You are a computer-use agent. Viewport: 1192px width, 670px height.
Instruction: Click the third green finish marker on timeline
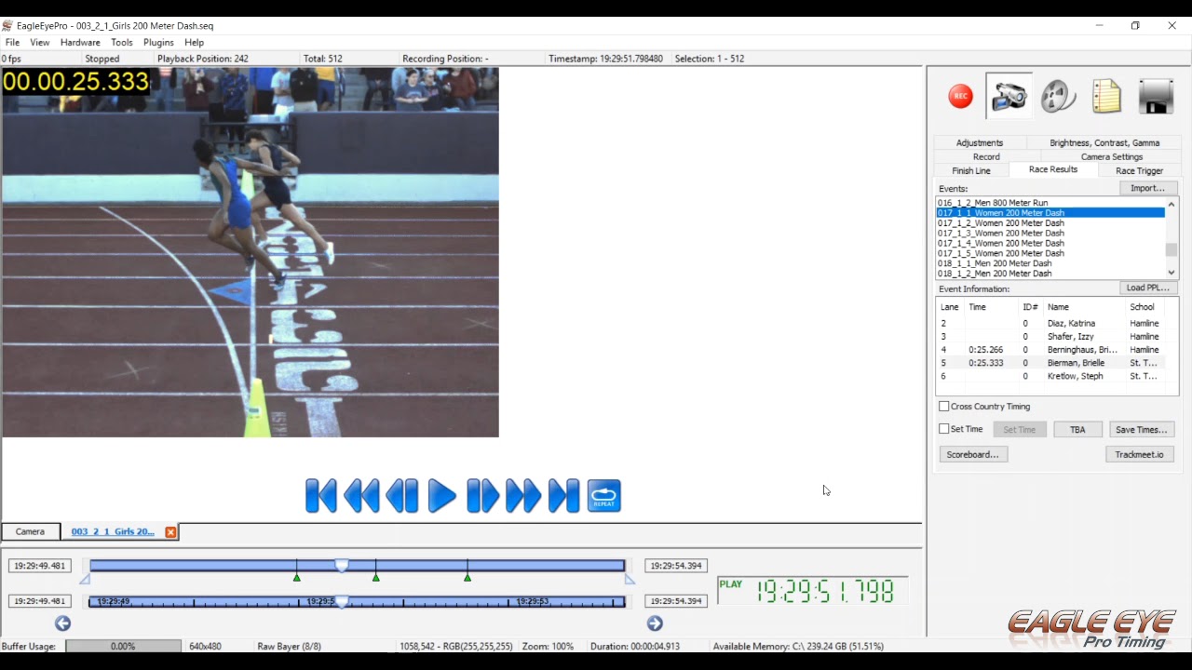tap(467, 578)
